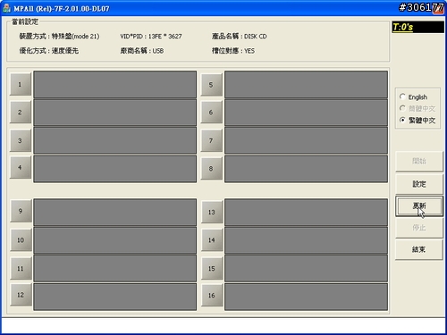Click port button 6
The width and height of the screenshot is (447, 335).
point(211,113)
